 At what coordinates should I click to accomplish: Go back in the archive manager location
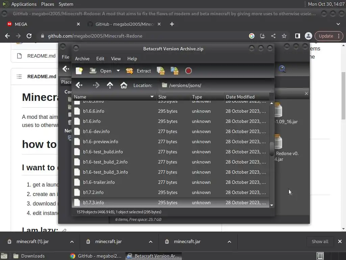pos(79,85)
